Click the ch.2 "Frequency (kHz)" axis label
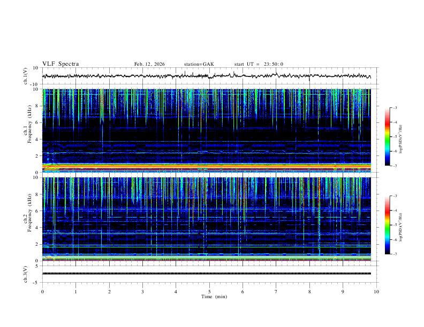Image resolution: width=424 pixels, height=327 pixels. point(29,213)
